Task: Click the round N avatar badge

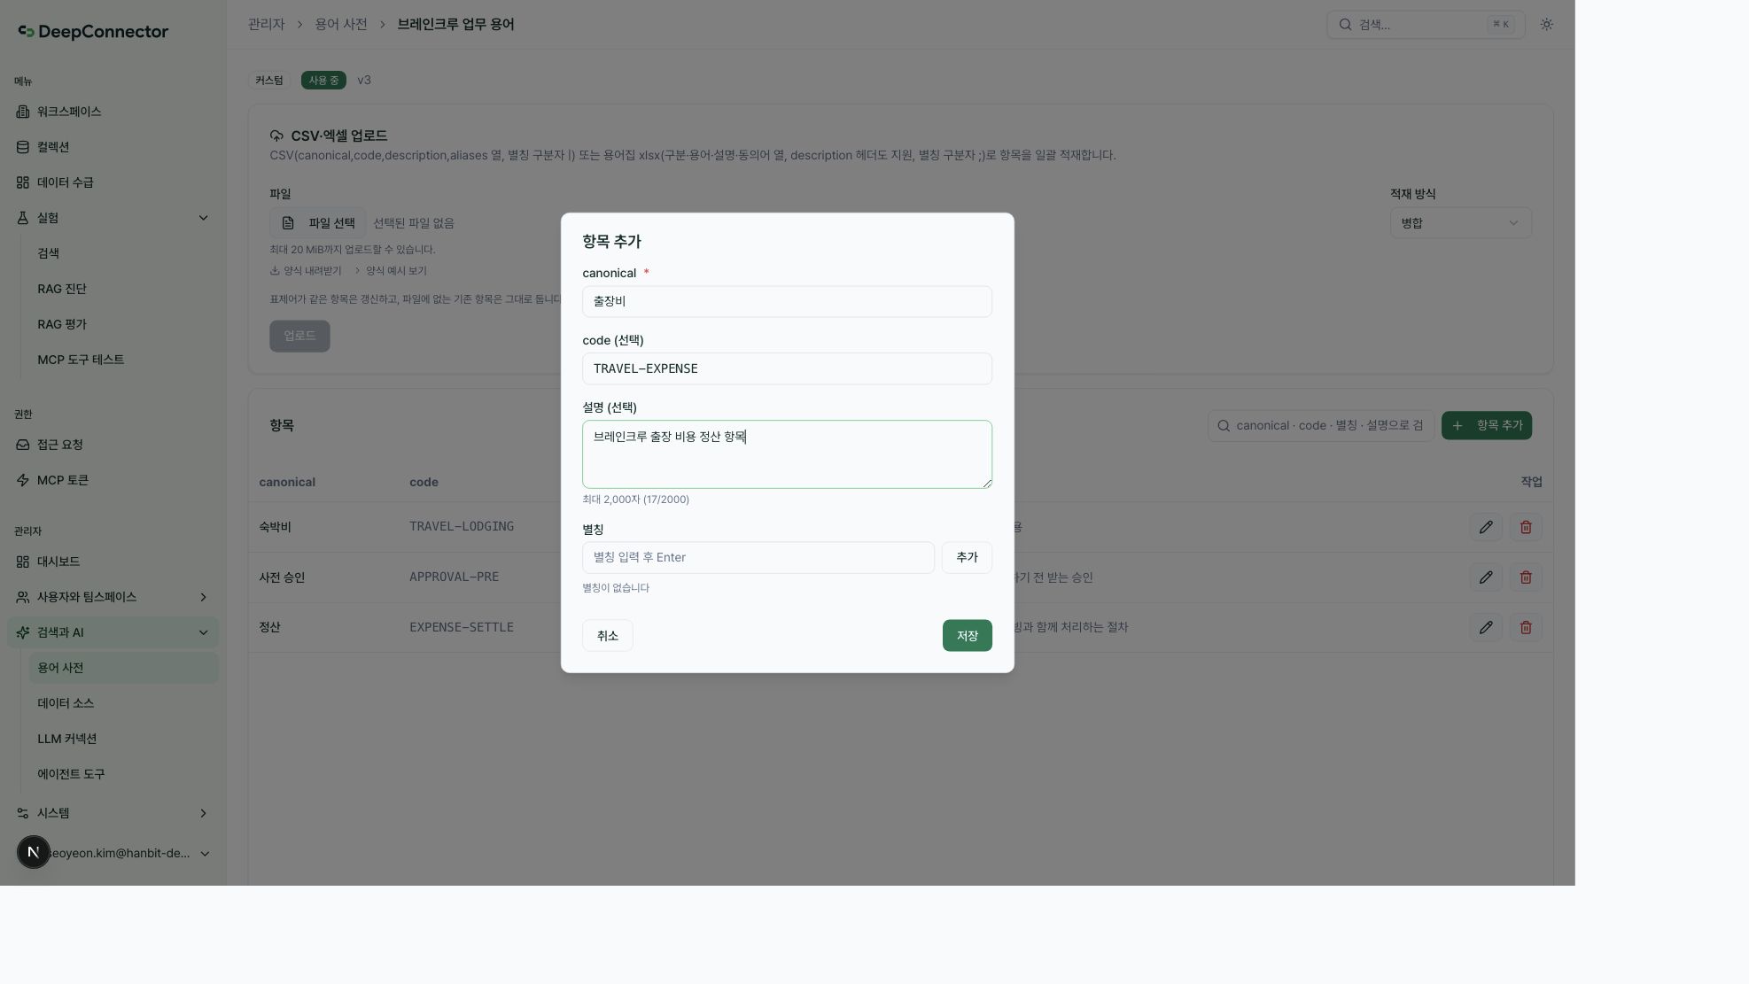Action: (x=34, y=852)
